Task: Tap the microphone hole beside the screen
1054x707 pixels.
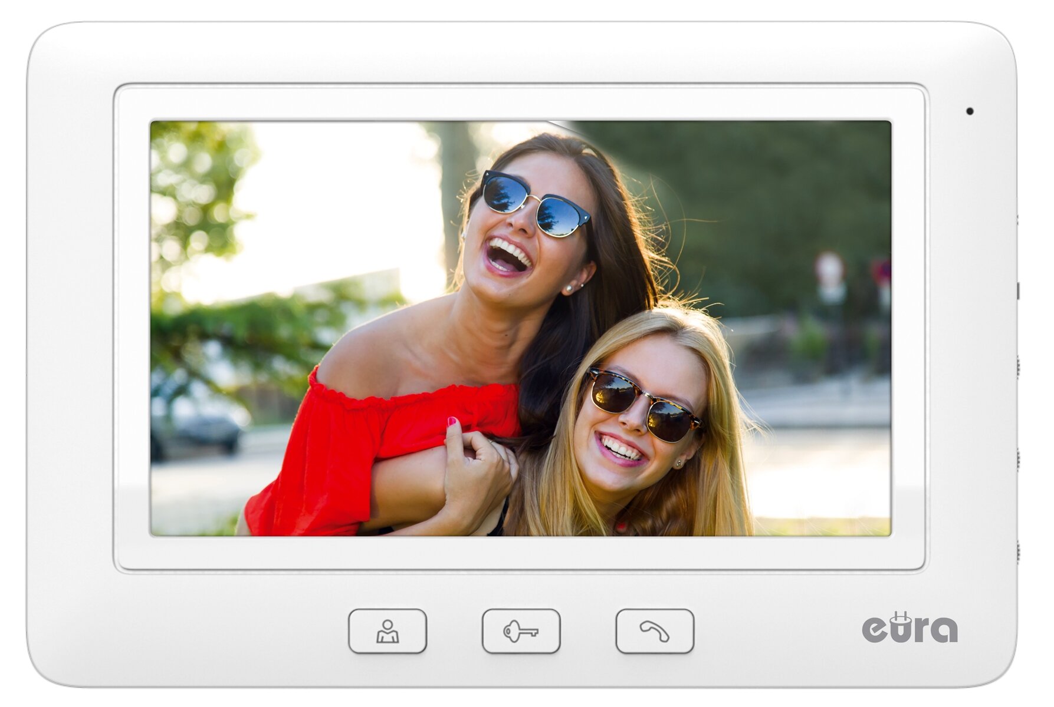Action: coord(970,111)
